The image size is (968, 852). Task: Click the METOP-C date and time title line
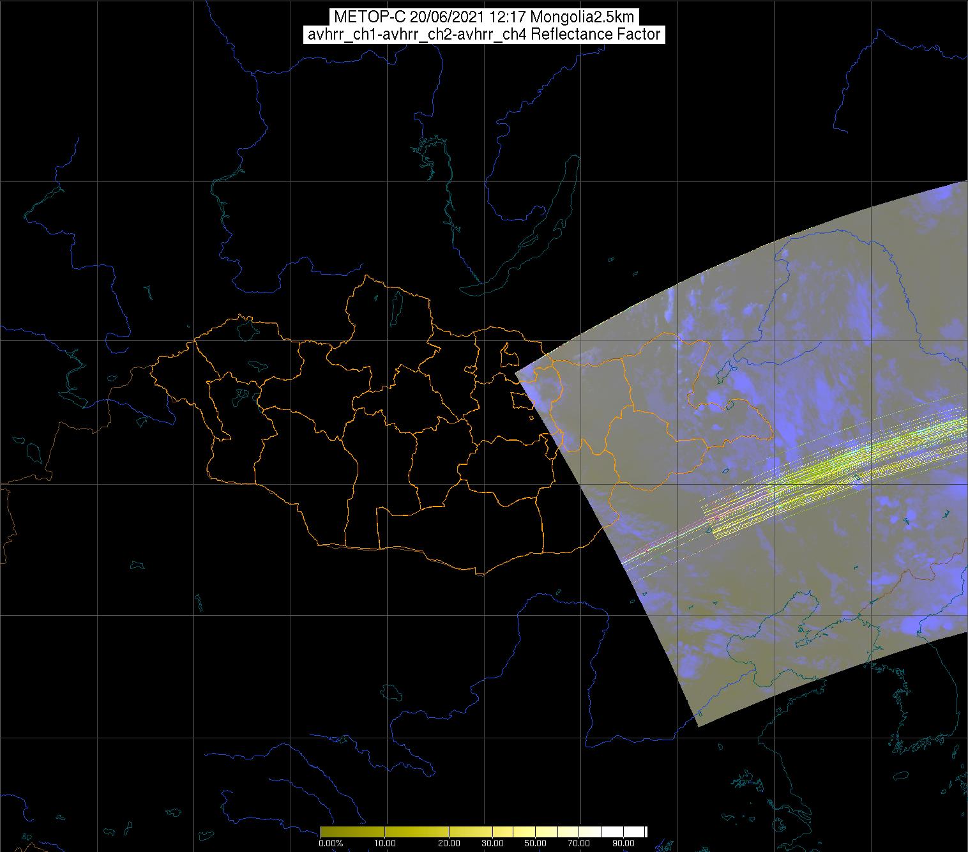click(x=483, y=17)
